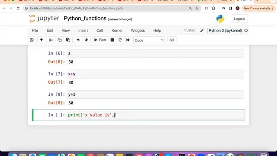
Task: Click the site information icon
Action: [26, 8]
